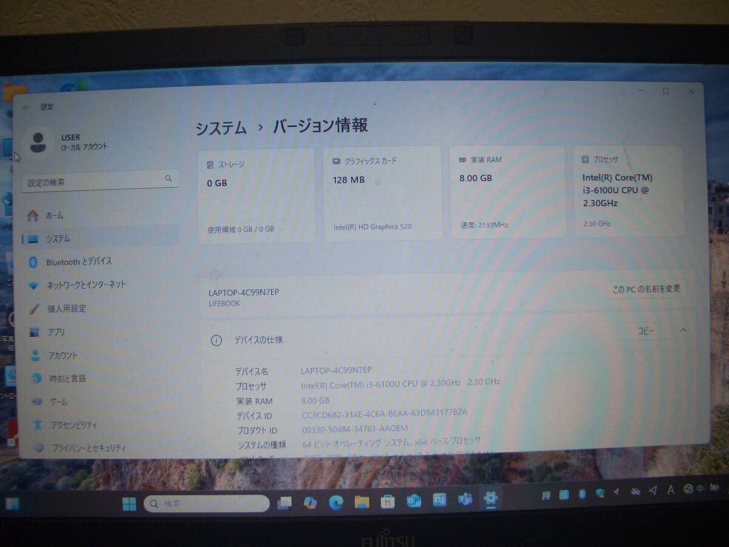Click the LAPTOP-4C99N7EP device name heading
The height and width of the screenshot is (547, 729).
click(244, 292)
